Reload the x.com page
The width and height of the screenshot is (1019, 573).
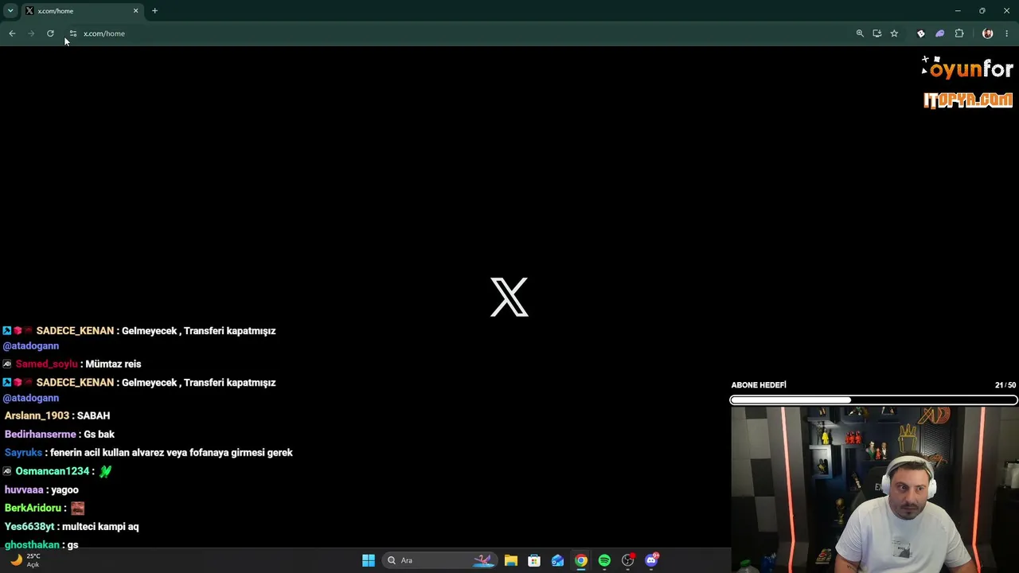(50, 33)
